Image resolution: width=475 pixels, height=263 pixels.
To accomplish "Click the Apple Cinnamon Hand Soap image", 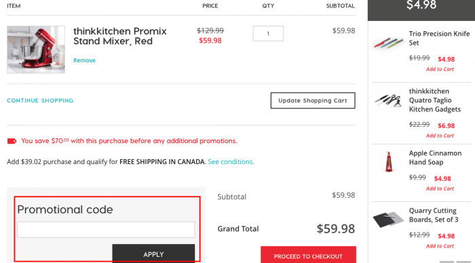I will (x=389, y=162).
